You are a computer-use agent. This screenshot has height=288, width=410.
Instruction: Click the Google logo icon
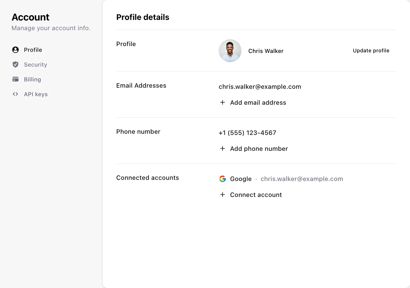pyautogui.click(x=223, y=179)
